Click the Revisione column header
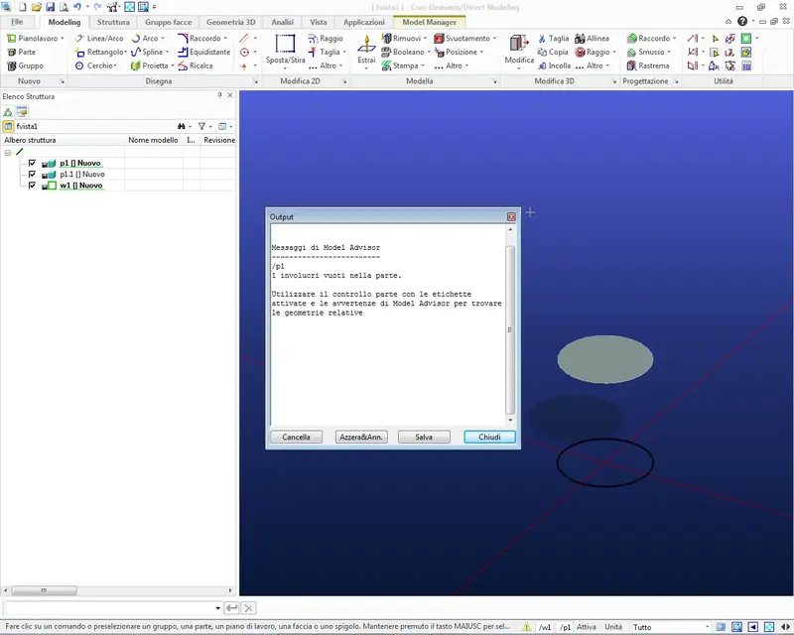Screen dimensions: 794x635 tap(218, 140)
